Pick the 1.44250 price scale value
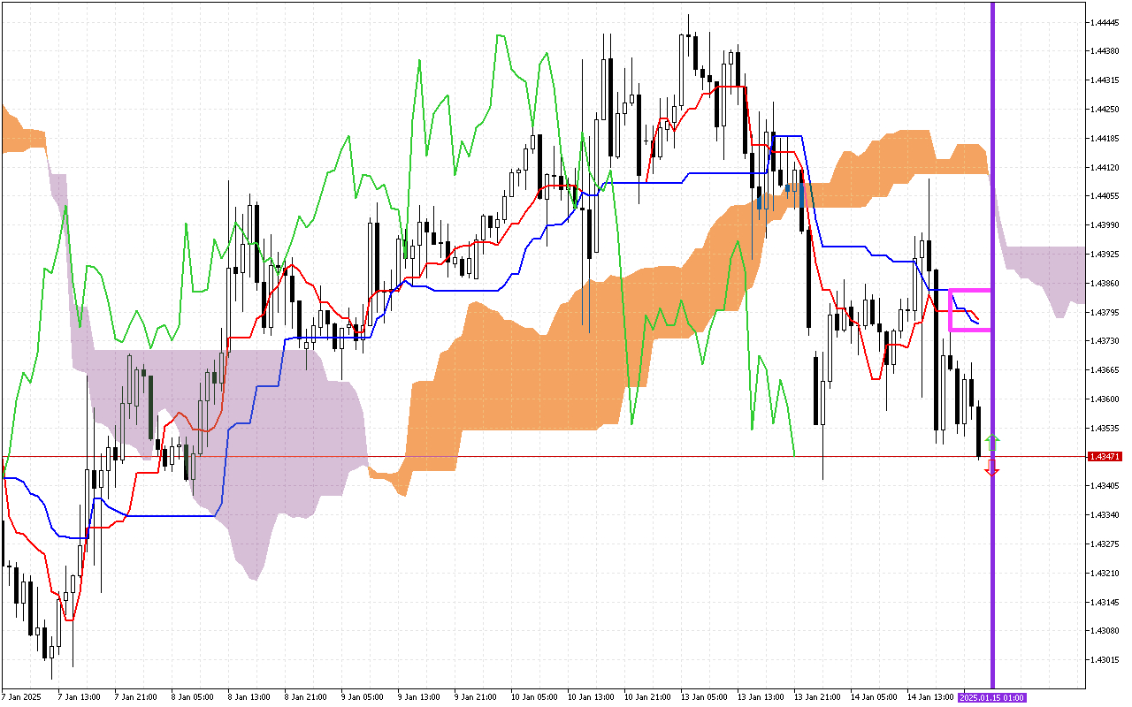This screenshot has width=1132, height=707. coord(1105,110)
